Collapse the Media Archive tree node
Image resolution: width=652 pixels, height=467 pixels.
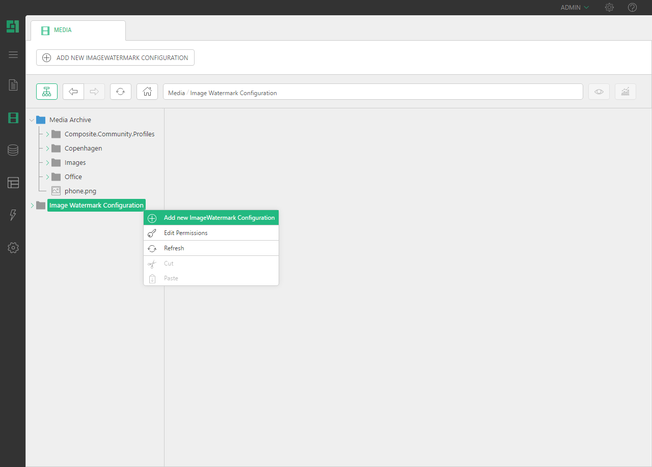tap(32, 120)
